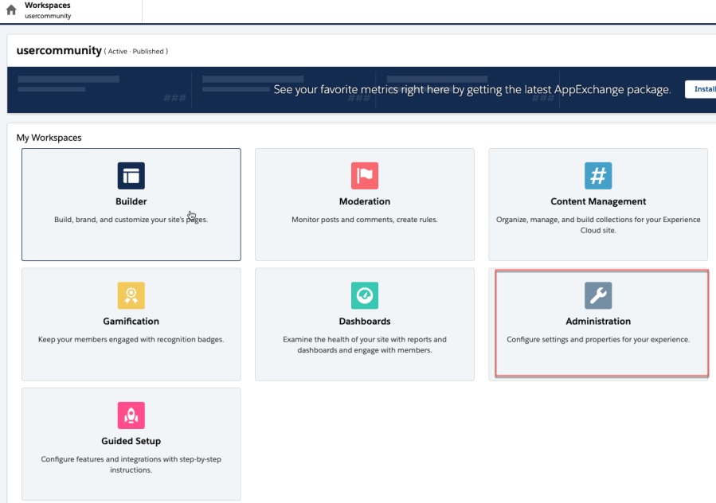Click the Dashboards gauge icon
The image size is (716, 503).
click(365, 295)
